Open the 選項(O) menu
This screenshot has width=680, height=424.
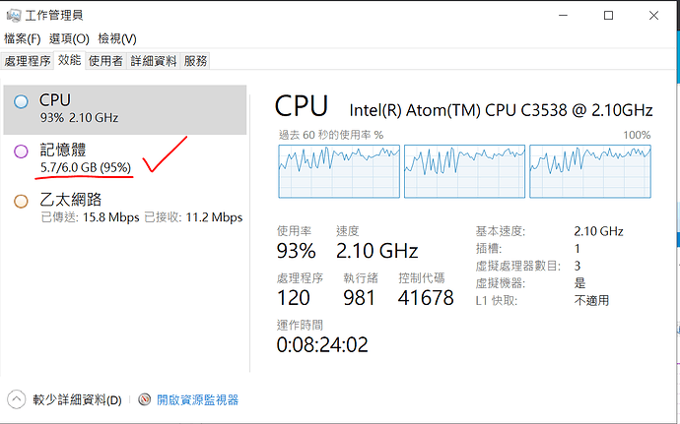click(68, 38)
